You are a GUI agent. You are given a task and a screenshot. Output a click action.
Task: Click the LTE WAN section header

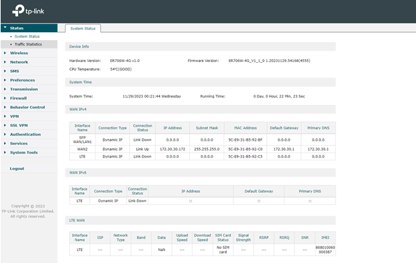coord(200,220)
